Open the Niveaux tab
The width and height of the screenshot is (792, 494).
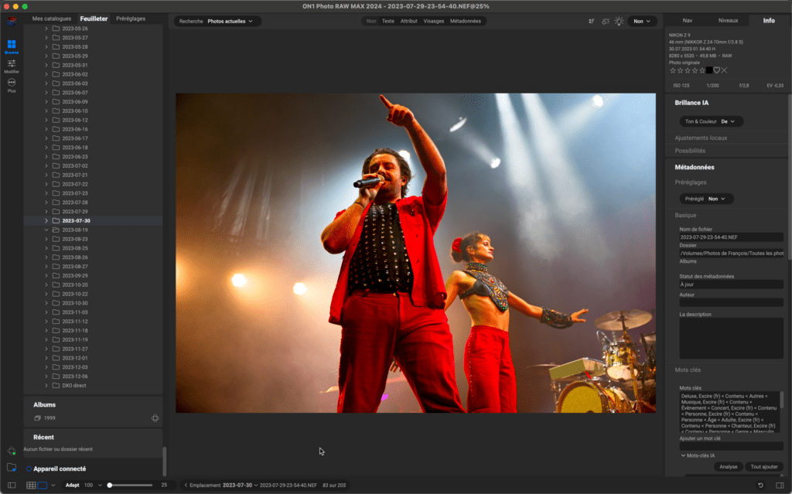pyautogui.click(x=728, y=21)
